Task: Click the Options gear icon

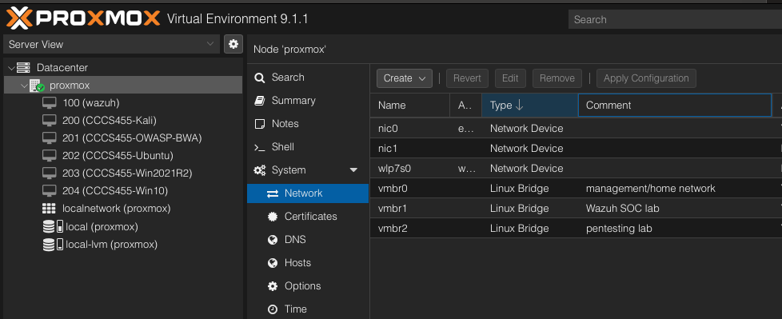Action: click(x=273, y=286)
